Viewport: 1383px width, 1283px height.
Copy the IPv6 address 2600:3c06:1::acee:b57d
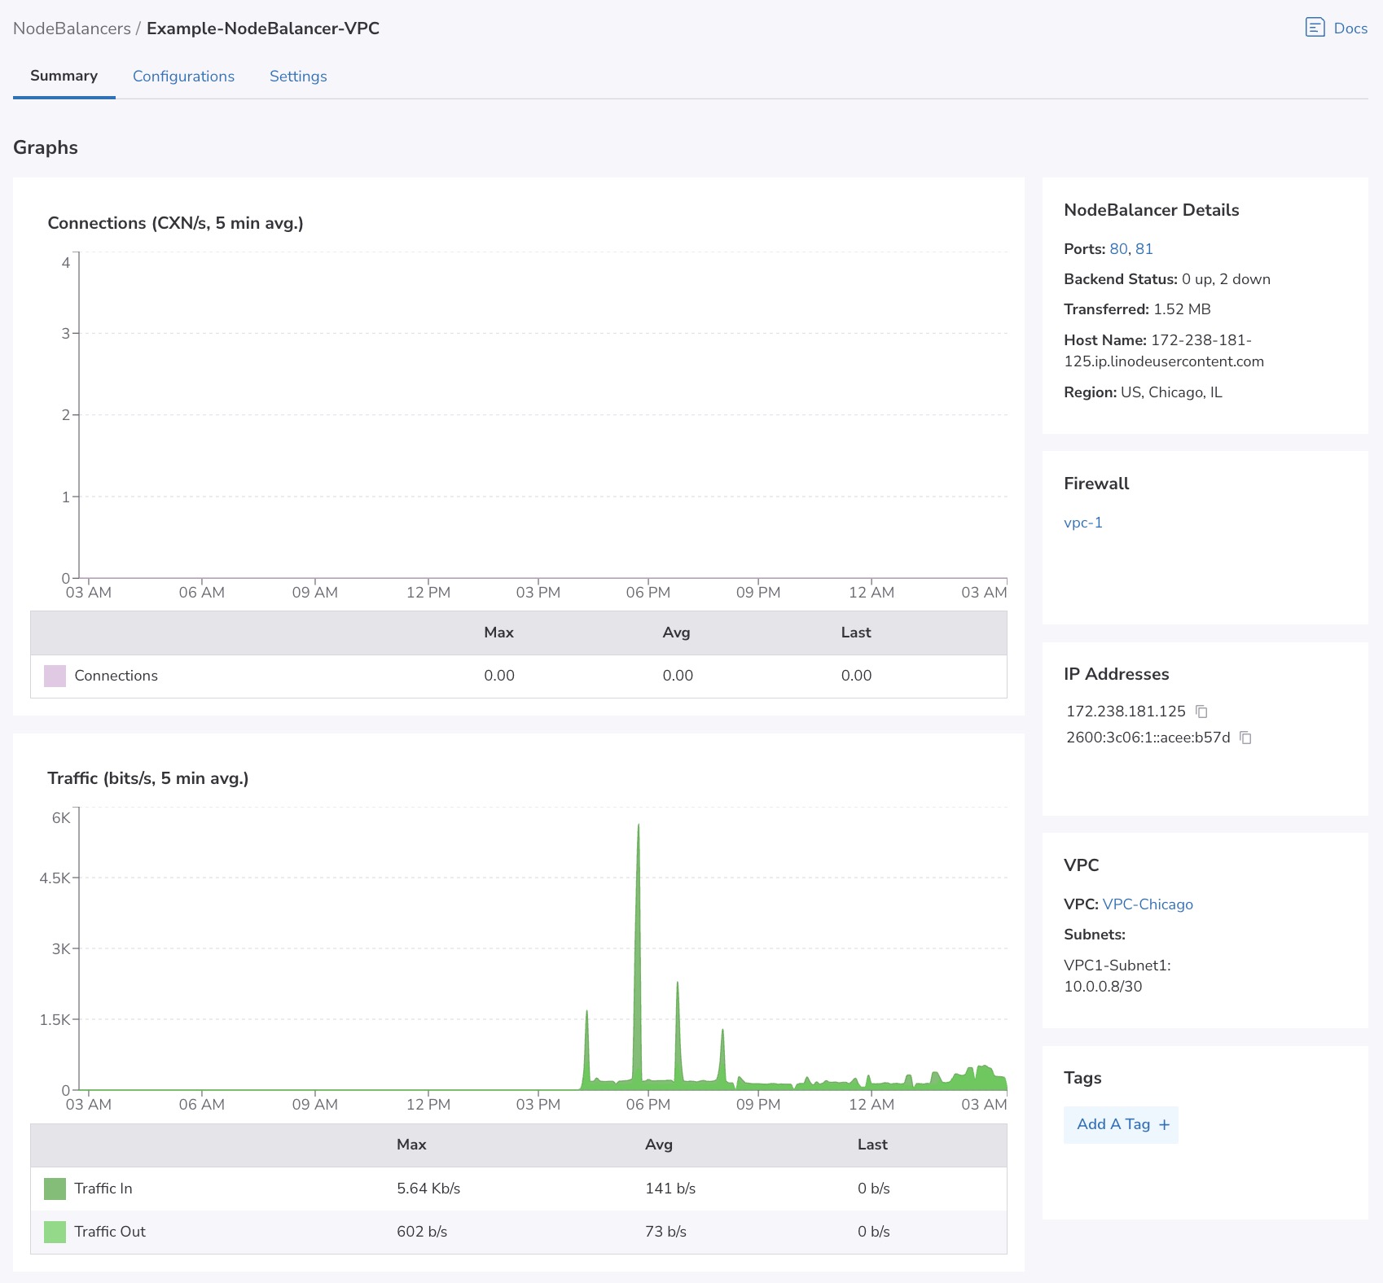tap(1245, 738)
